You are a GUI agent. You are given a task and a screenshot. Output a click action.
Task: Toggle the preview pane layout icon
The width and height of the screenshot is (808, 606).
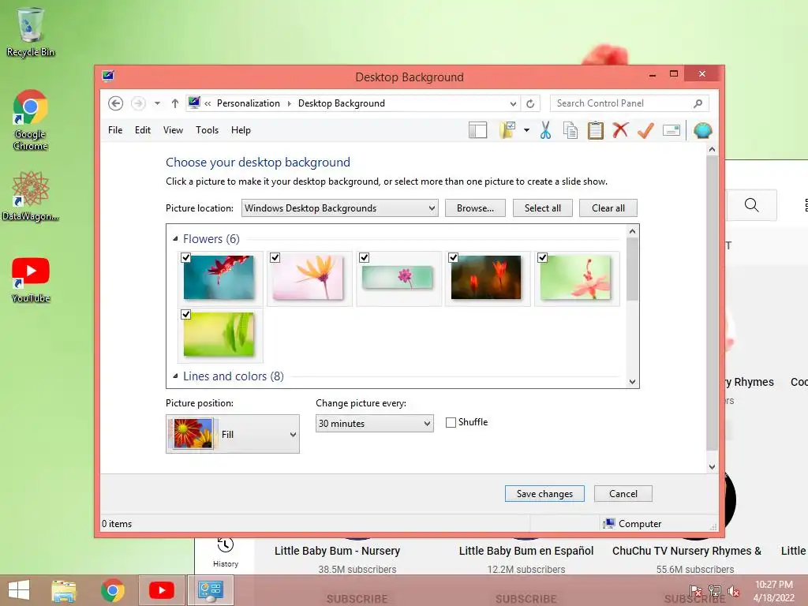(477, 130)
